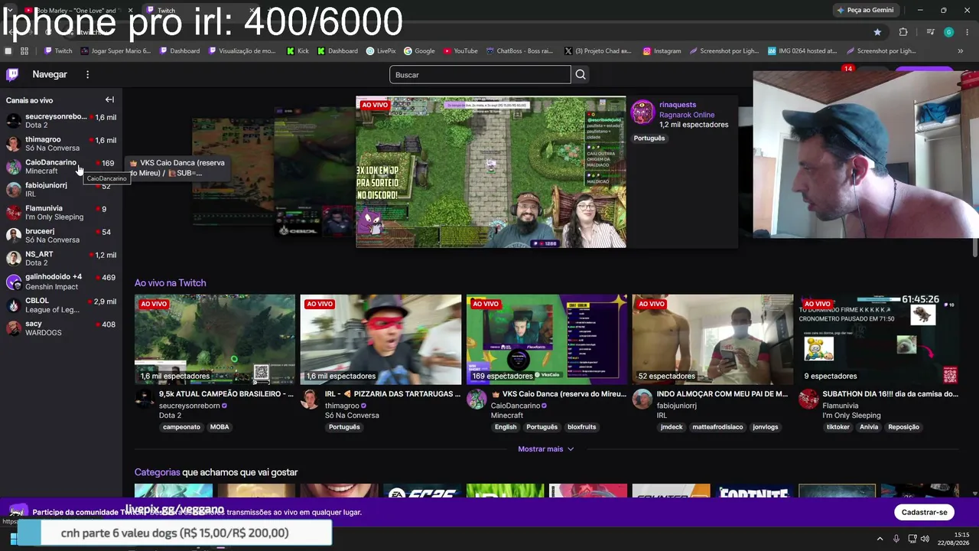This screenshot has width=979, height=551.
Task: Show hidden system tray icons
Action: pyautogui.click(x=880, y=539)
